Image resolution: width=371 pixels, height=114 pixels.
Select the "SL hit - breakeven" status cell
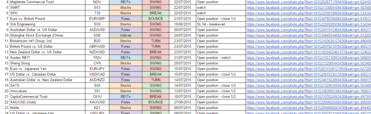coord(220,24)
